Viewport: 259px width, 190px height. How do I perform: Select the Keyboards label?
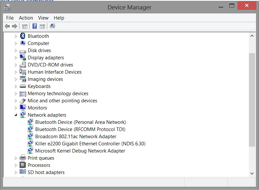click(39, 86)
